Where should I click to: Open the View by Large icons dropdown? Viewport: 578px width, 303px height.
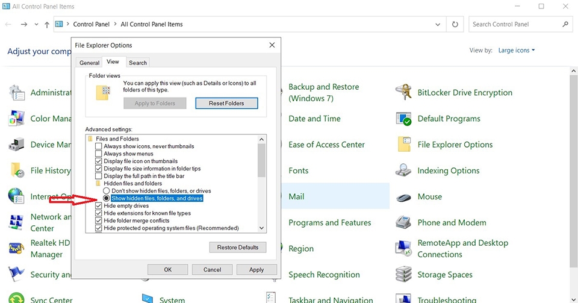517,50
